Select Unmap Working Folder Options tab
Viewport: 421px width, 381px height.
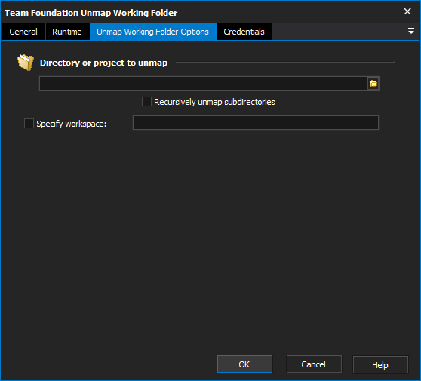pos(152,32)
